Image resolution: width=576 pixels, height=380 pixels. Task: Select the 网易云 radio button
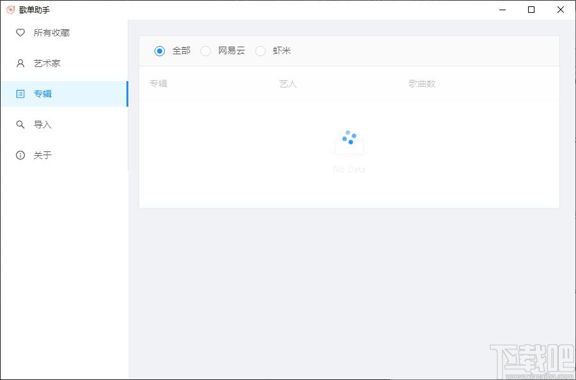point(206,50)
